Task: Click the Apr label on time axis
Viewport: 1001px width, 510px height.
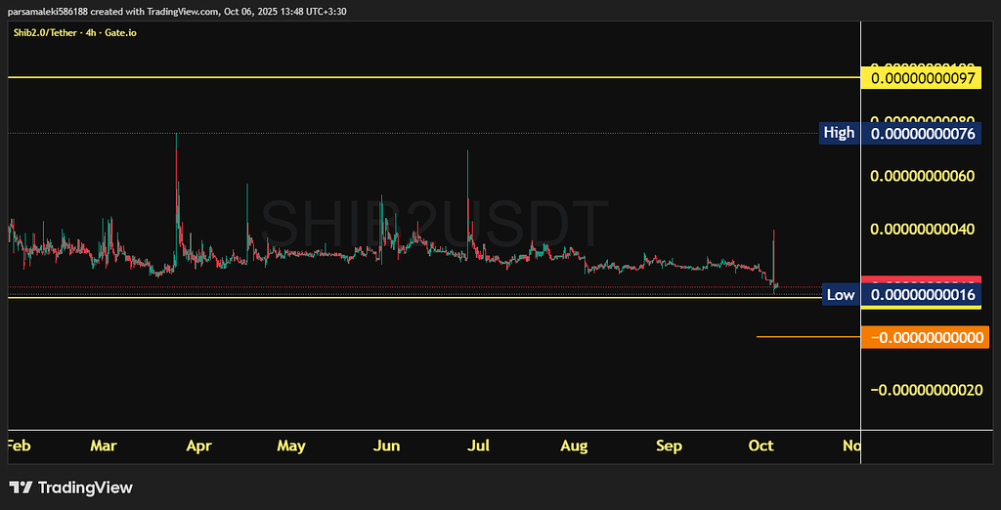Action: point(198,446)
